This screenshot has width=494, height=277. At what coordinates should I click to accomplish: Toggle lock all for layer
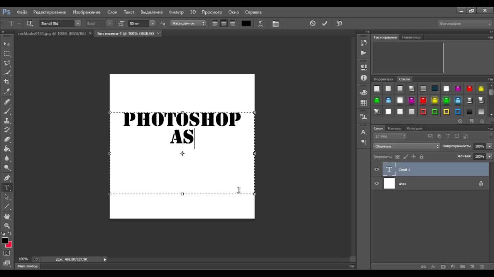coord(421,157)
